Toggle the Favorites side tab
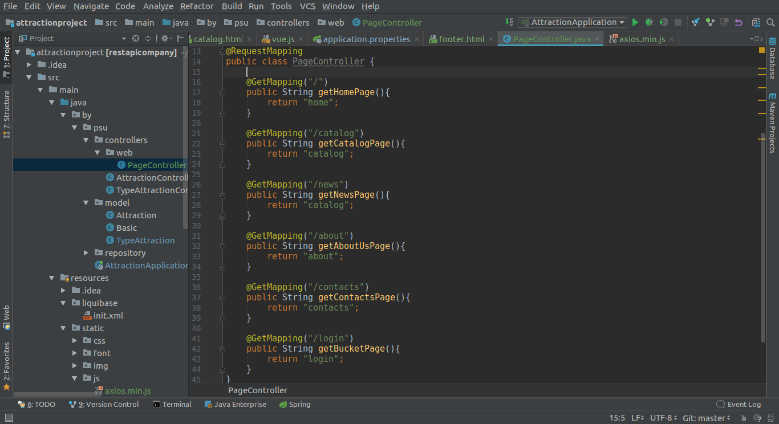 6,365
